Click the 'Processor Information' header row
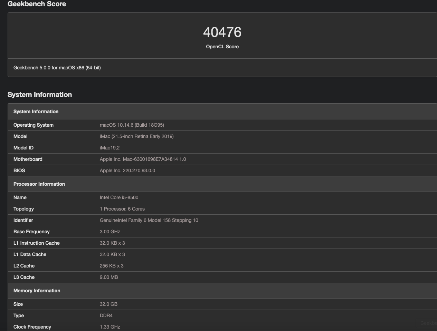The height and width of the screenshot is (331, 437). tap(222, 184)
